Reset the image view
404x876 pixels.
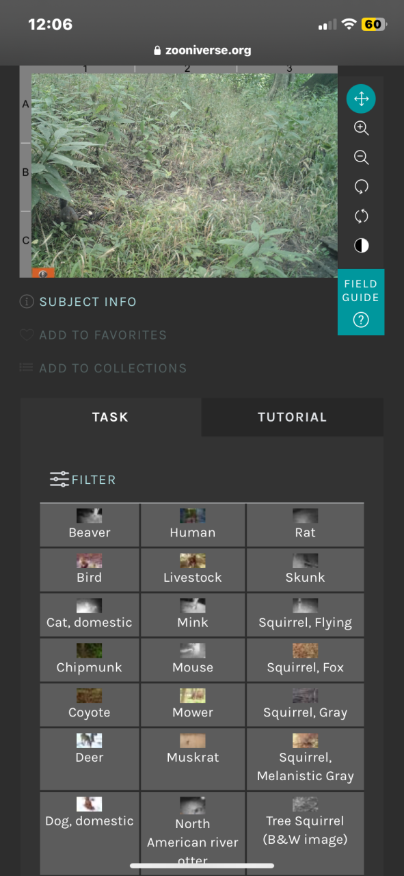[x=361, y=216]
